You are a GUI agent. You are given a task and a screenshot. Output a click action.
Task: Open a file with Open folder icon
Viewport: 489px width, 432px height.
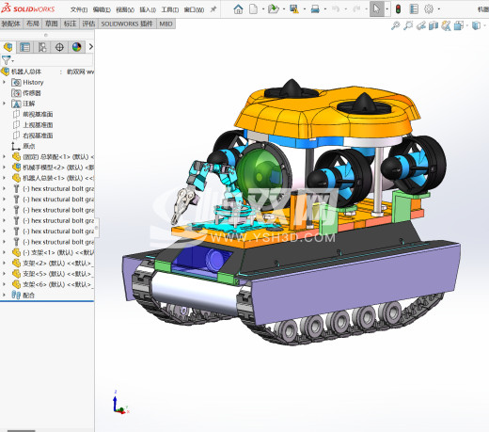tap(274, 9)
